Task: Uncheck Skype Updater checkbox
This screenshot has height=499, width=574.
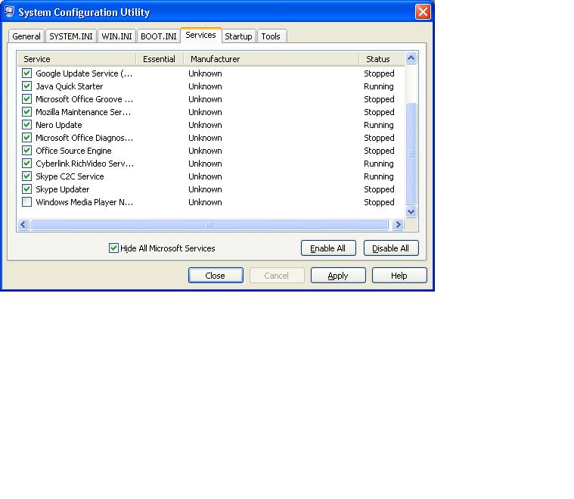Action: point(26,189)
